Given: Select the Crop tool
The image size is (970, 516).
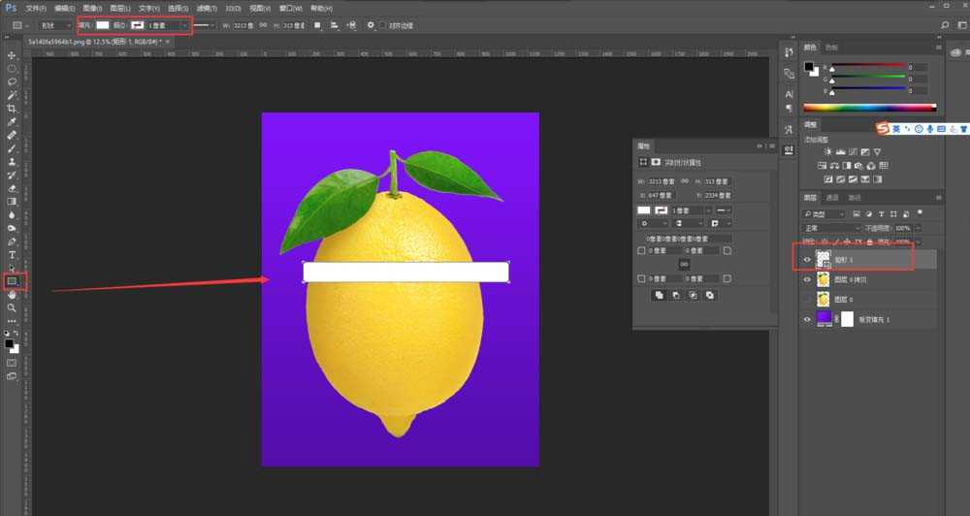Looking at the screenshot, I should 12,108.
